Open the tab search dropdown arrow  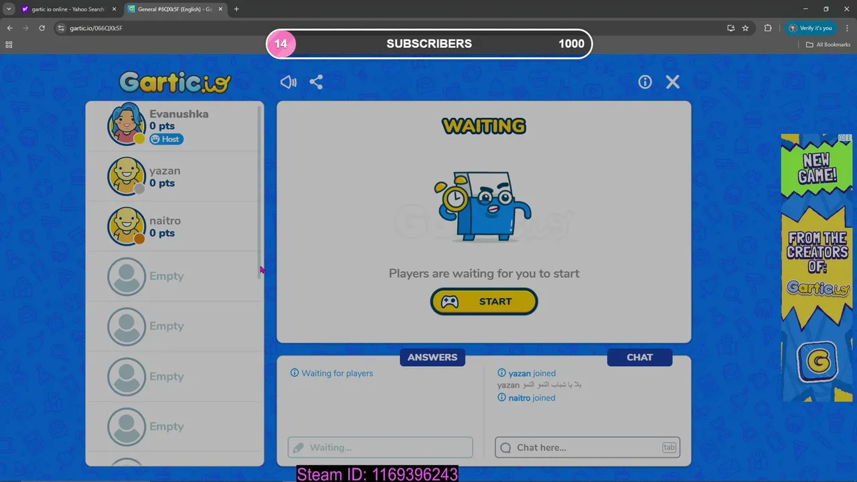9,9
